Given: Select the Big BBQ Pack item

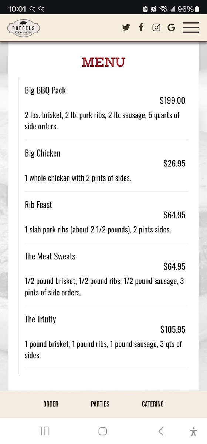Looking at the screenshot, I should (x=45, y=90).
